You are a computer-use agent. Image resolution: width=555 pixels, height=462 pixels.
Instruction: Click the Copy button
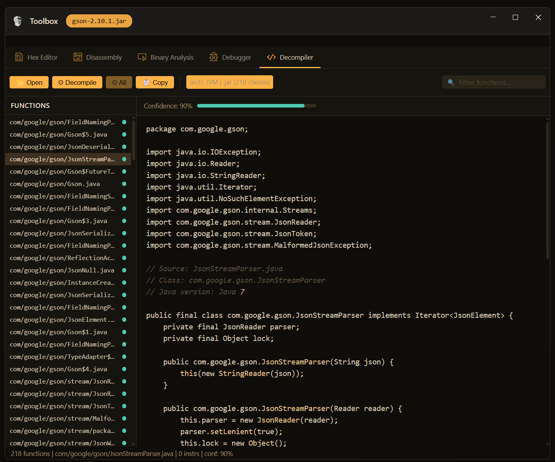(x=155, y=82)
